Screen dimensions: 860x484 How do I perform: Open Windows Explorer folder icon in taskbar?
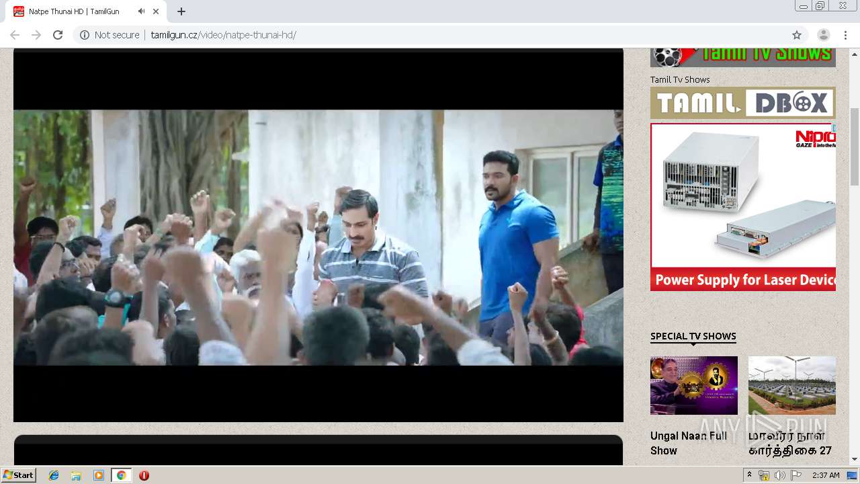click(x=76, y=475)
